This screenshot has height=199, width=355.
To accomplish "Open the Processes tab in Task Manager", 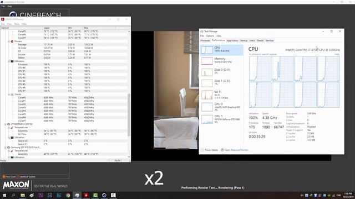I will point(205,40).
